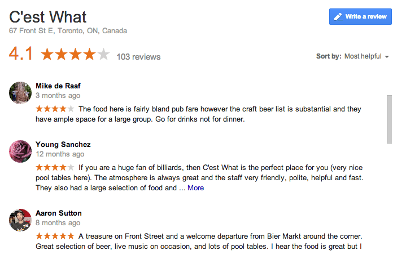Click the Write a review button

pyautogui.click(x=360, y=16)
